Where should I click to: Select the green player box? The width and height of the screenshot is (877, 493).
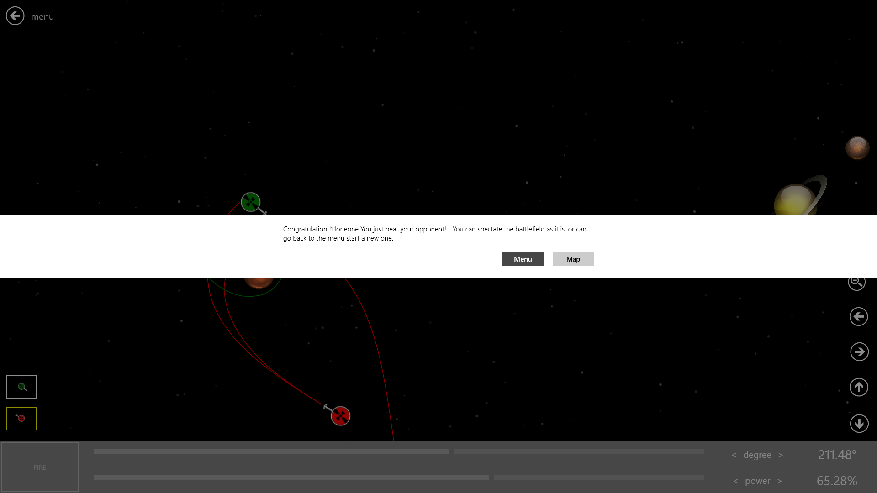21,387
